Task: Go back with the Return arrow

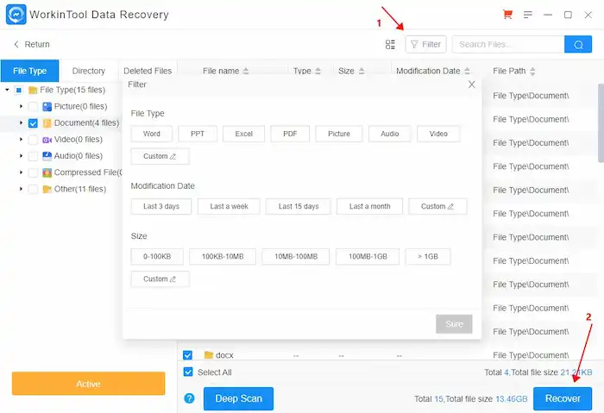Action: click(x=16, y=44)
